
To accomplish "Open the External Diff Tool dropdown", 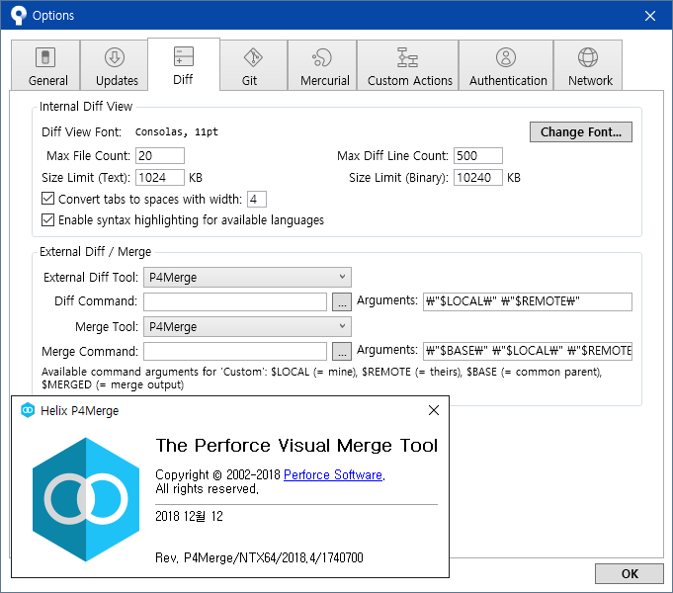I will point(247,278).
